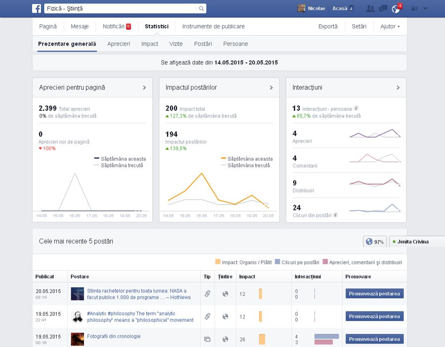Click the Comentarii sparkline chart
The height and width of the screenshot is (347, 445).
pyautogui.click(x=375, y=158)
